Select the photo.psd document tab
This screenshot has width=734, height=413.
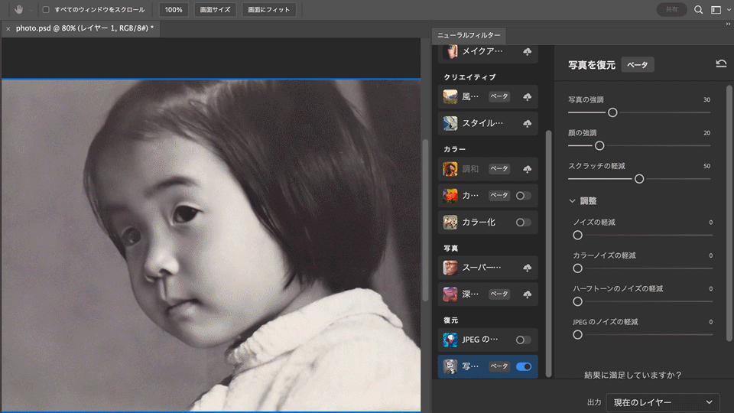click(85, 28)
